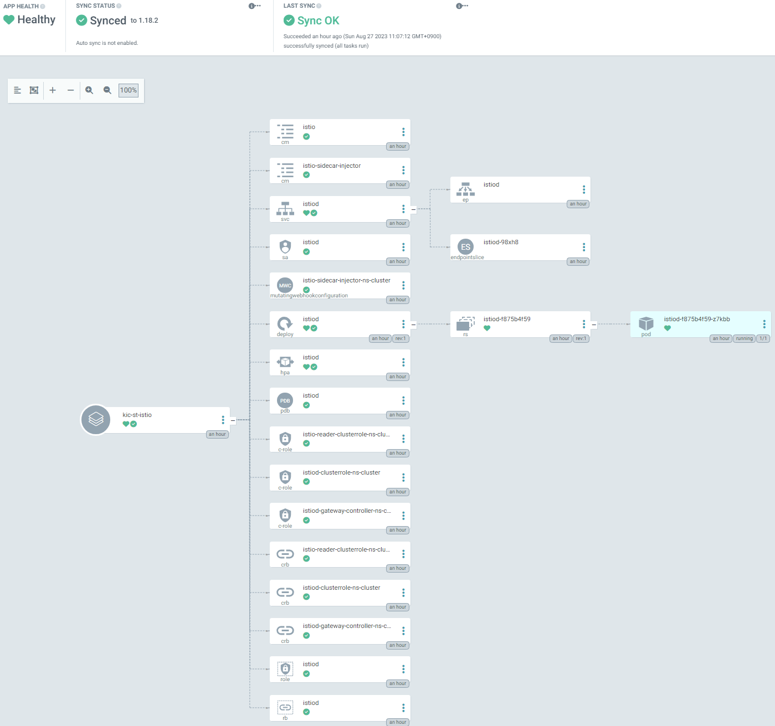Click the plus expand-all icon in toolbar

53,90
